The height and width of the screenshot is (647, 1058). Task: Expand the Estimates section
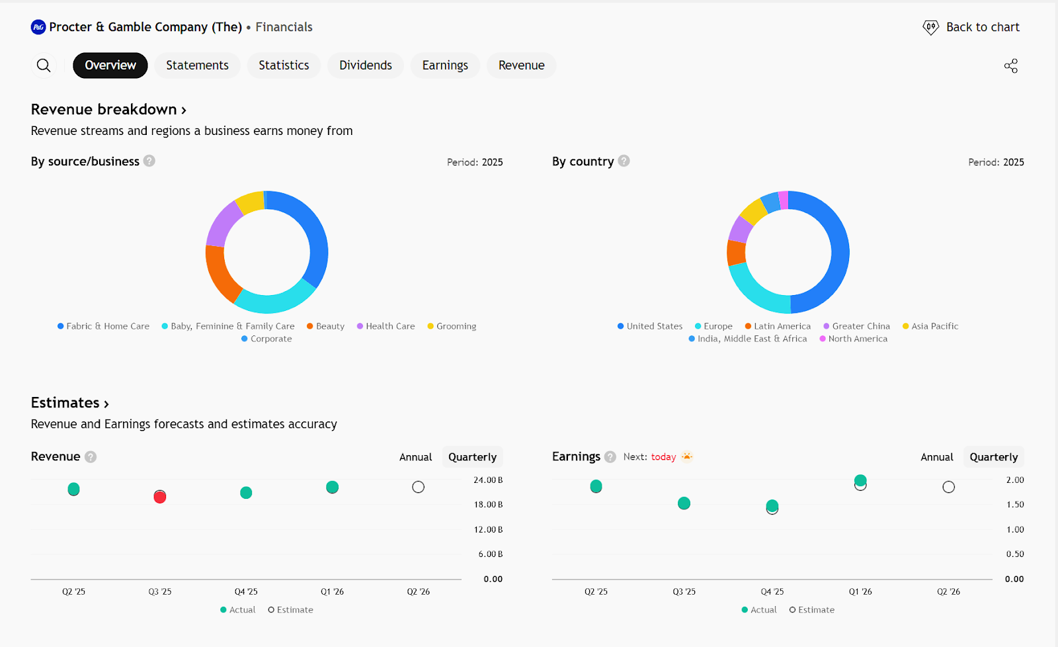[x=69, y=403]
